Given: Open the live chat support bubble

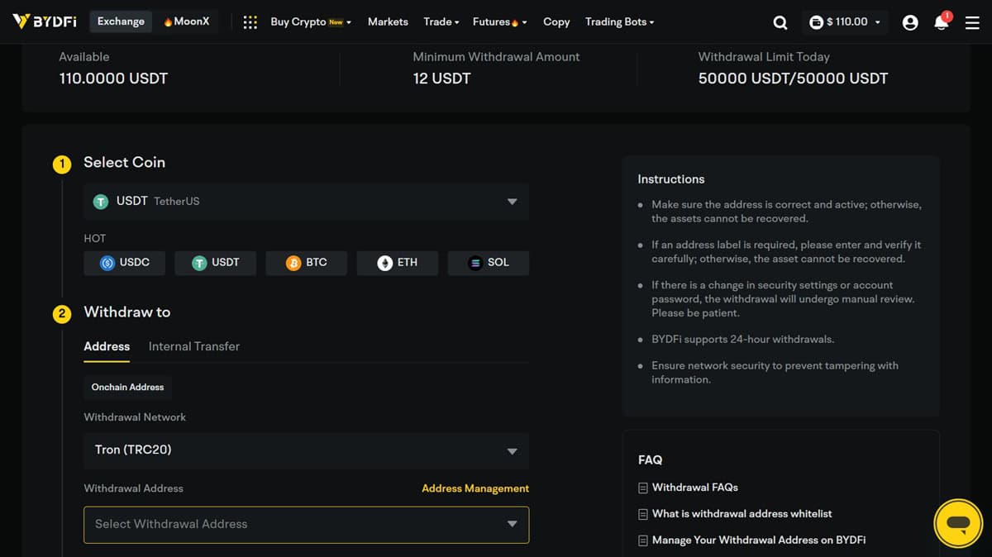Looking at the screenshot, I should point(958,524).
